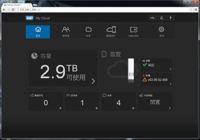Click the alerts bell icon
The height and width of the screenshot is (140, 200).
162,18
